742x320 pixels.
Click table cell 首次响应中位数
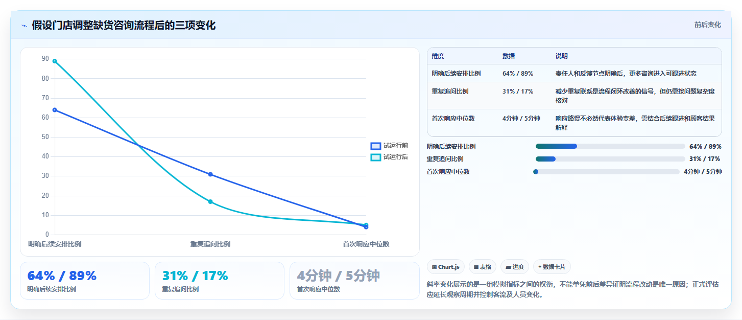[x=453, y=119]
